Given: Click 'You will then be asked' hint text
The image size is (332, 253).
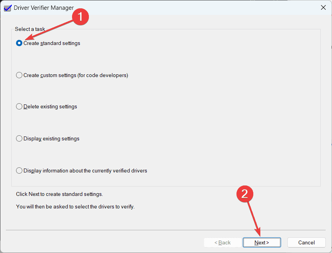Looking at the screenshot, I should (x=75, y=206).
